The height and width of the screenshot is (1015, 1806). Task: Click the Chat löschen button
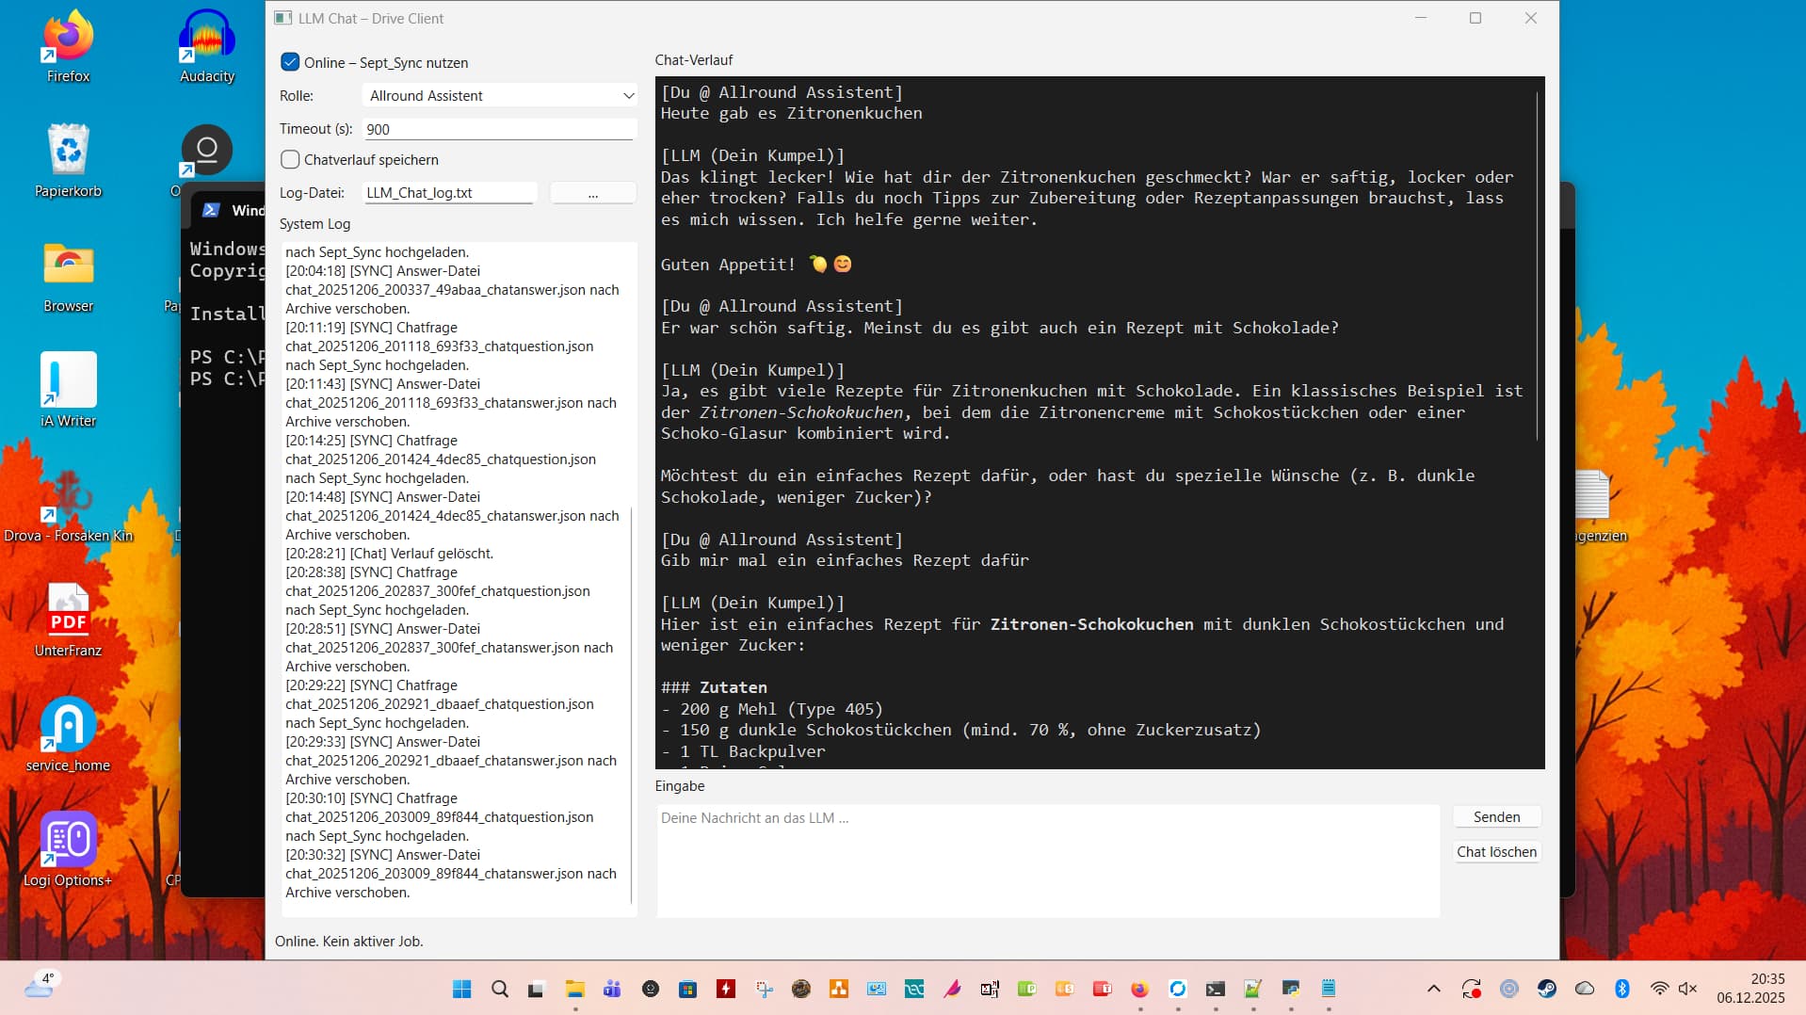(1496, 851)
